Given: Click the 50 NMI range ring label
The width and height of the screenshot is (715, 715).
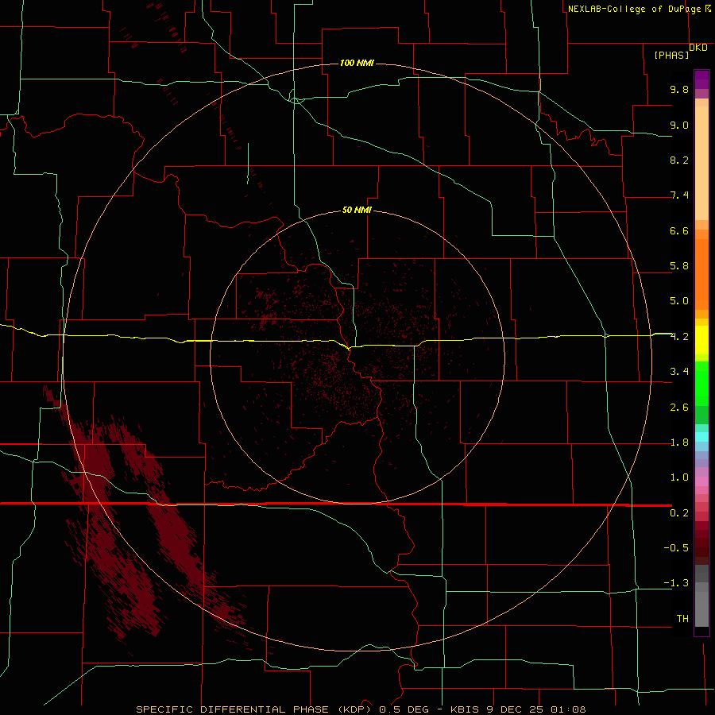Looking at the screenshot, I should [357, 210].
